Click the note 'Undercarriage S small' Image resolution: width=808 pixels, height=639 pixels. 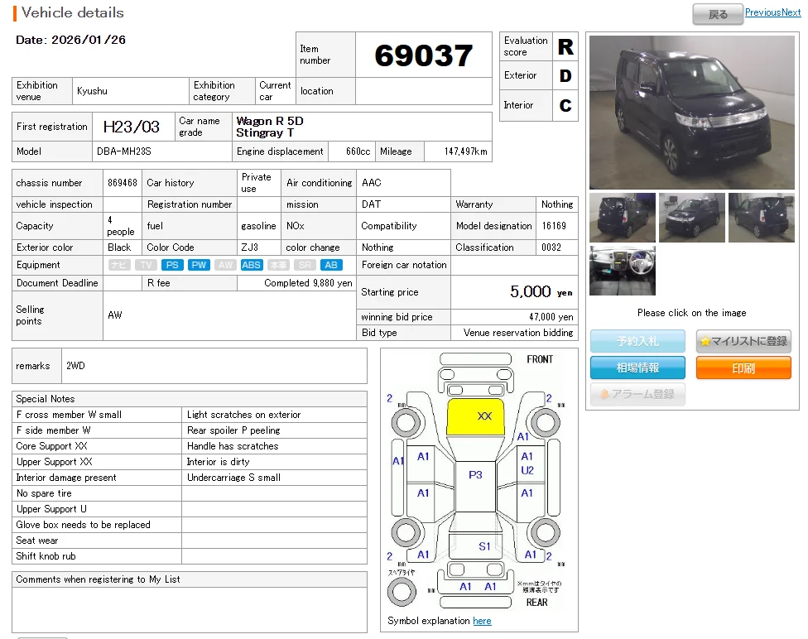tap(233, 478)
